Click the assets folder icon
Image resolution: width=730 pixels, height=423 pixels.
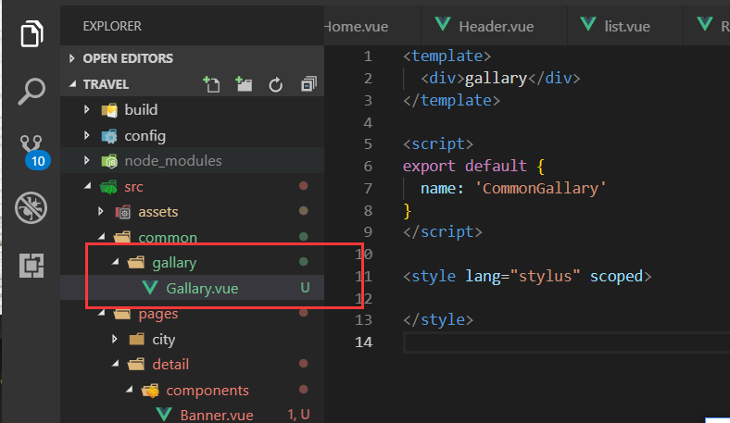point(123,212)
